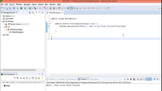Viewport: 162px width, 91px height.
Task: Click the Open Perspective icon
Action: (108, 8)
